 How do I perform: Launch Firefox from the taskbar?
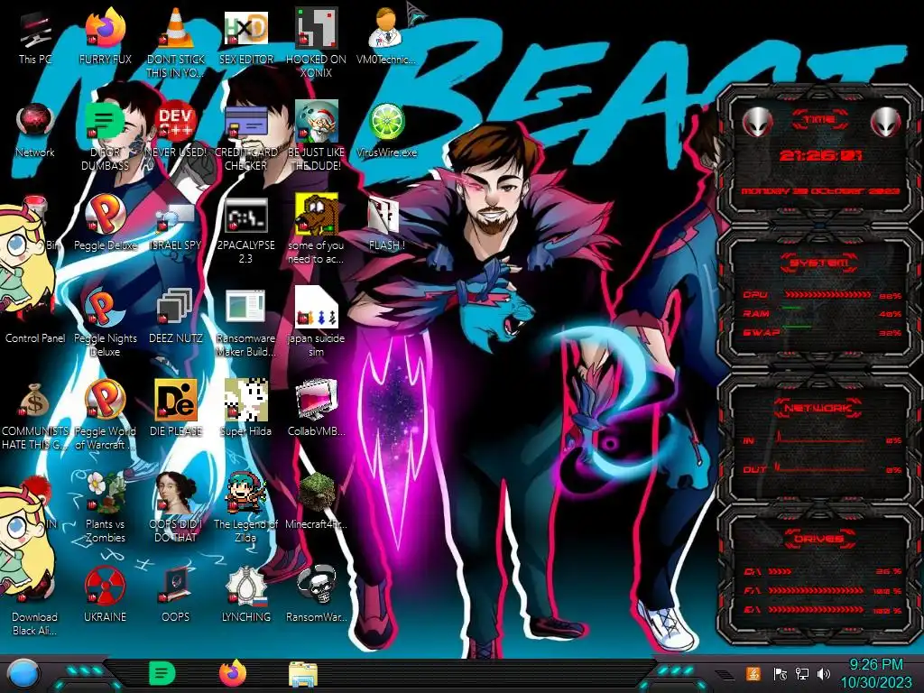pyautogui.click(x=233, y=673)
